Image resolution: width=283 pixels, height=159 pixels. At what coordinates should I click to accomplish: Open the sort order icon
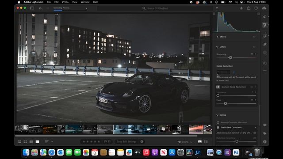(46, 142)
